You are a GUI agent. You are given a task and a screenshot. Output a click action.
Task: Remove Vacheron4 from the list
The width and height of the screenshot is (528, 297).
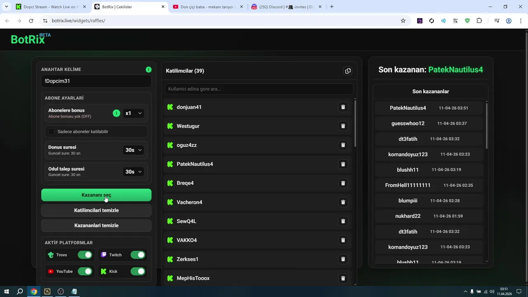coord(343,202)
